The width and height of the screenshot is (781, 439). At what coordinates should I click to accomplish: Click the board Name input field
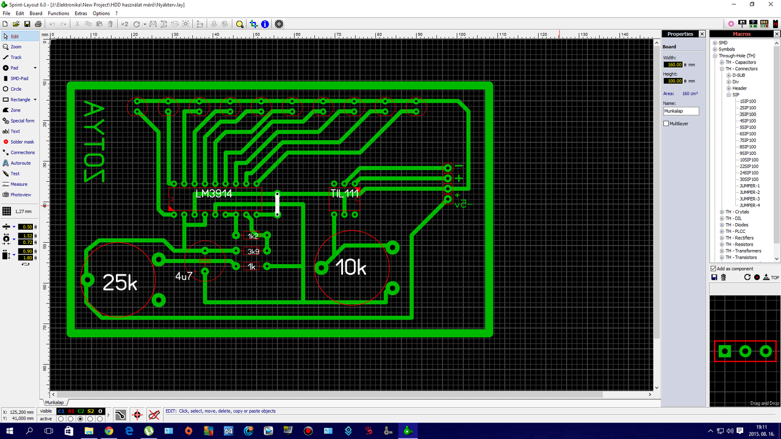coord(681,112)
